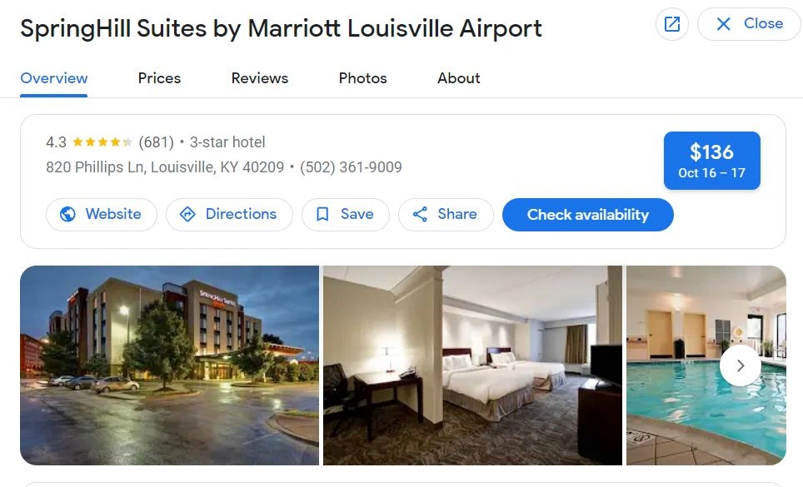Click the Share network icon

tap(420, 214)
